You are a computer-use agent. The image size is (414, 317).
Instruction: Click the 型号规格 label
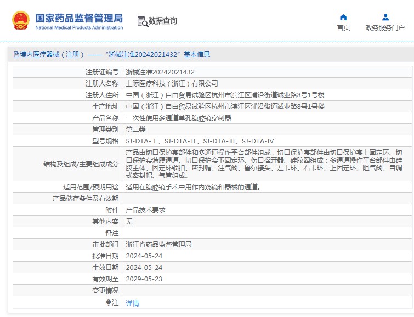[105, 141]
